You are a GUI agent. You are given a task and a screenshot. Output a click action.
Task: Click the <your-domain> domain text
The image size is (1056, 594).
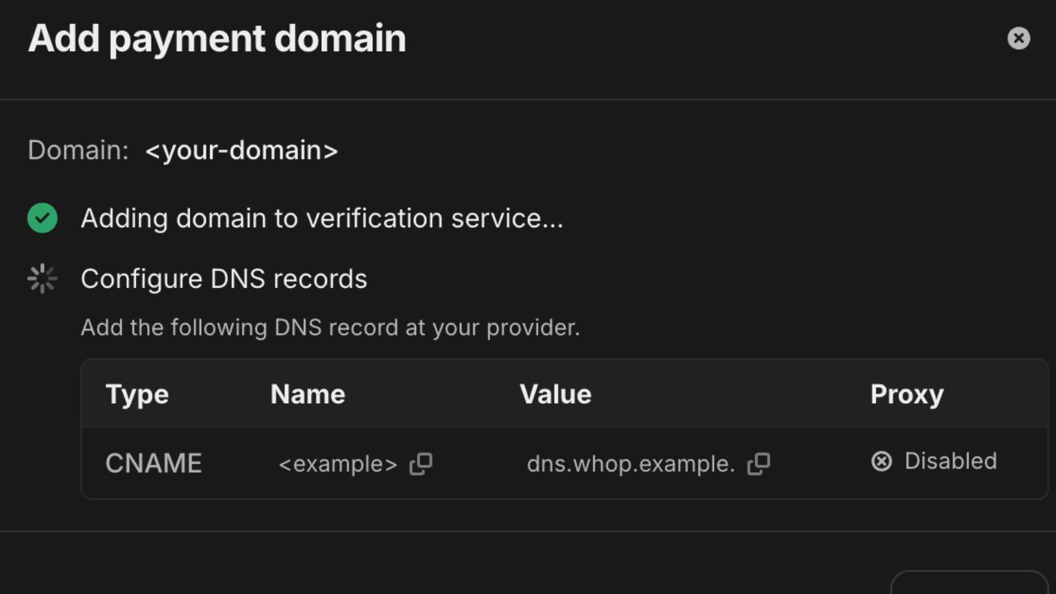tap(241, 150)
